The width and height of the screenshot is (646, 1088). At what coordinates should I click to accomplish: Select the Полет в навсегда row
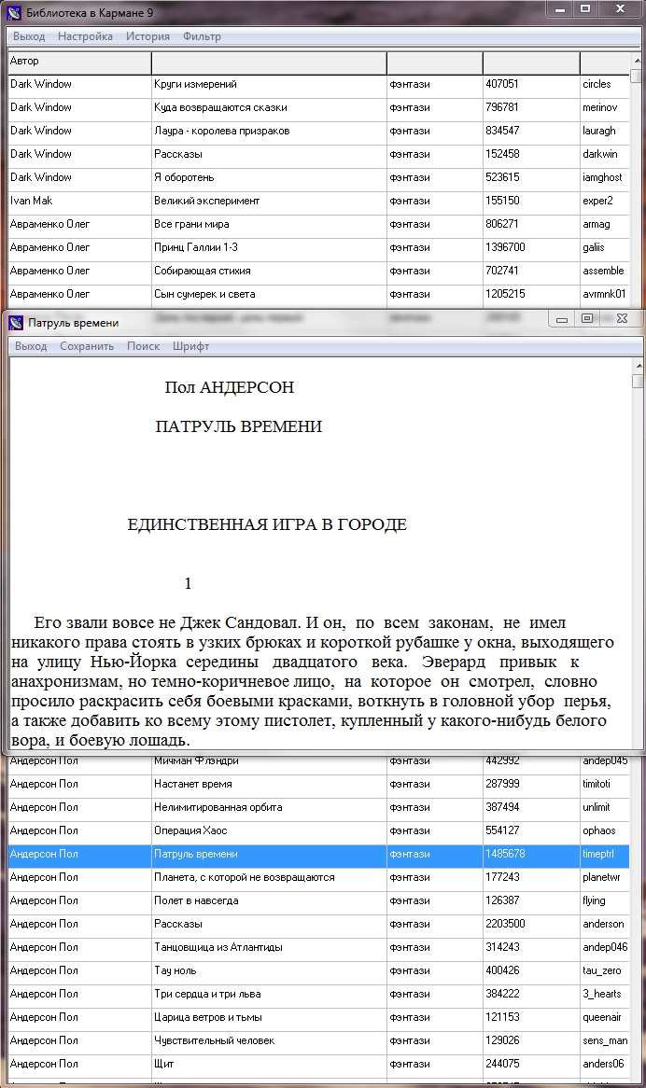click(318, 901)
